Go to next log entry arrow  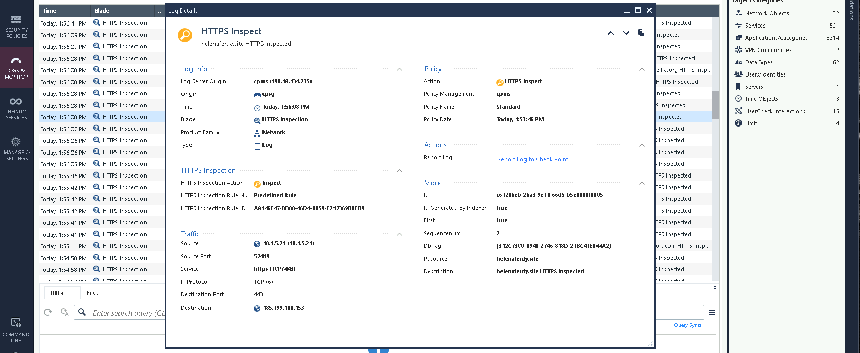tap(626, 33)
